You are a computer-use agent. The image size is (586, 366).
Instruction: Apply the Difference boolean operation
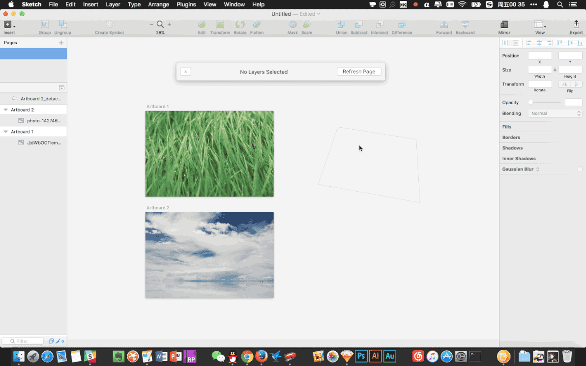click(402, 25)
